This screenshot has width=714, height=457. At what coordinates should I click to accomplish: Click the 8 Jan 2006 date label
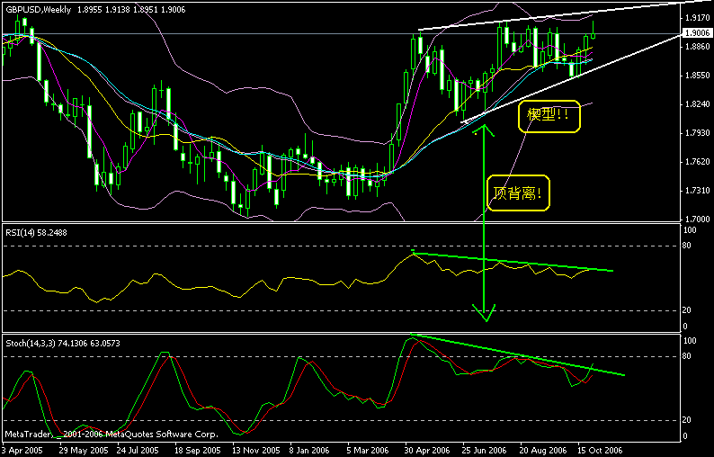pyautogui.click(x=309, y=451)
